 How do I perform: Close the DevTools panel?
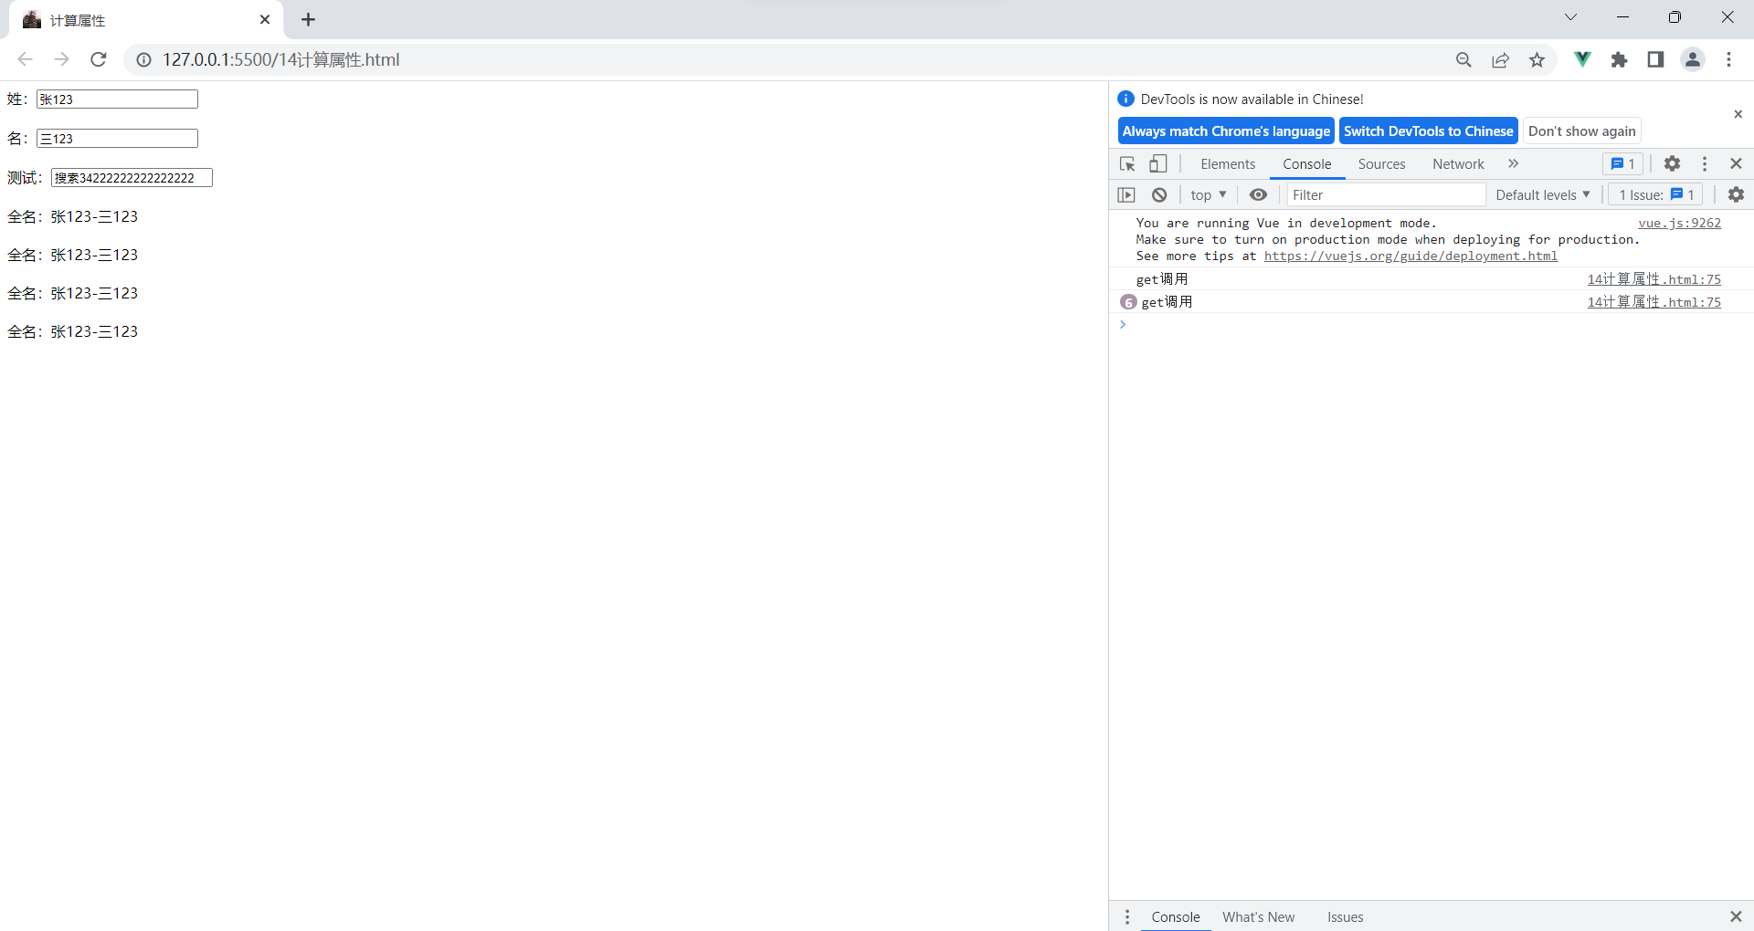(x=1736, y=164)
